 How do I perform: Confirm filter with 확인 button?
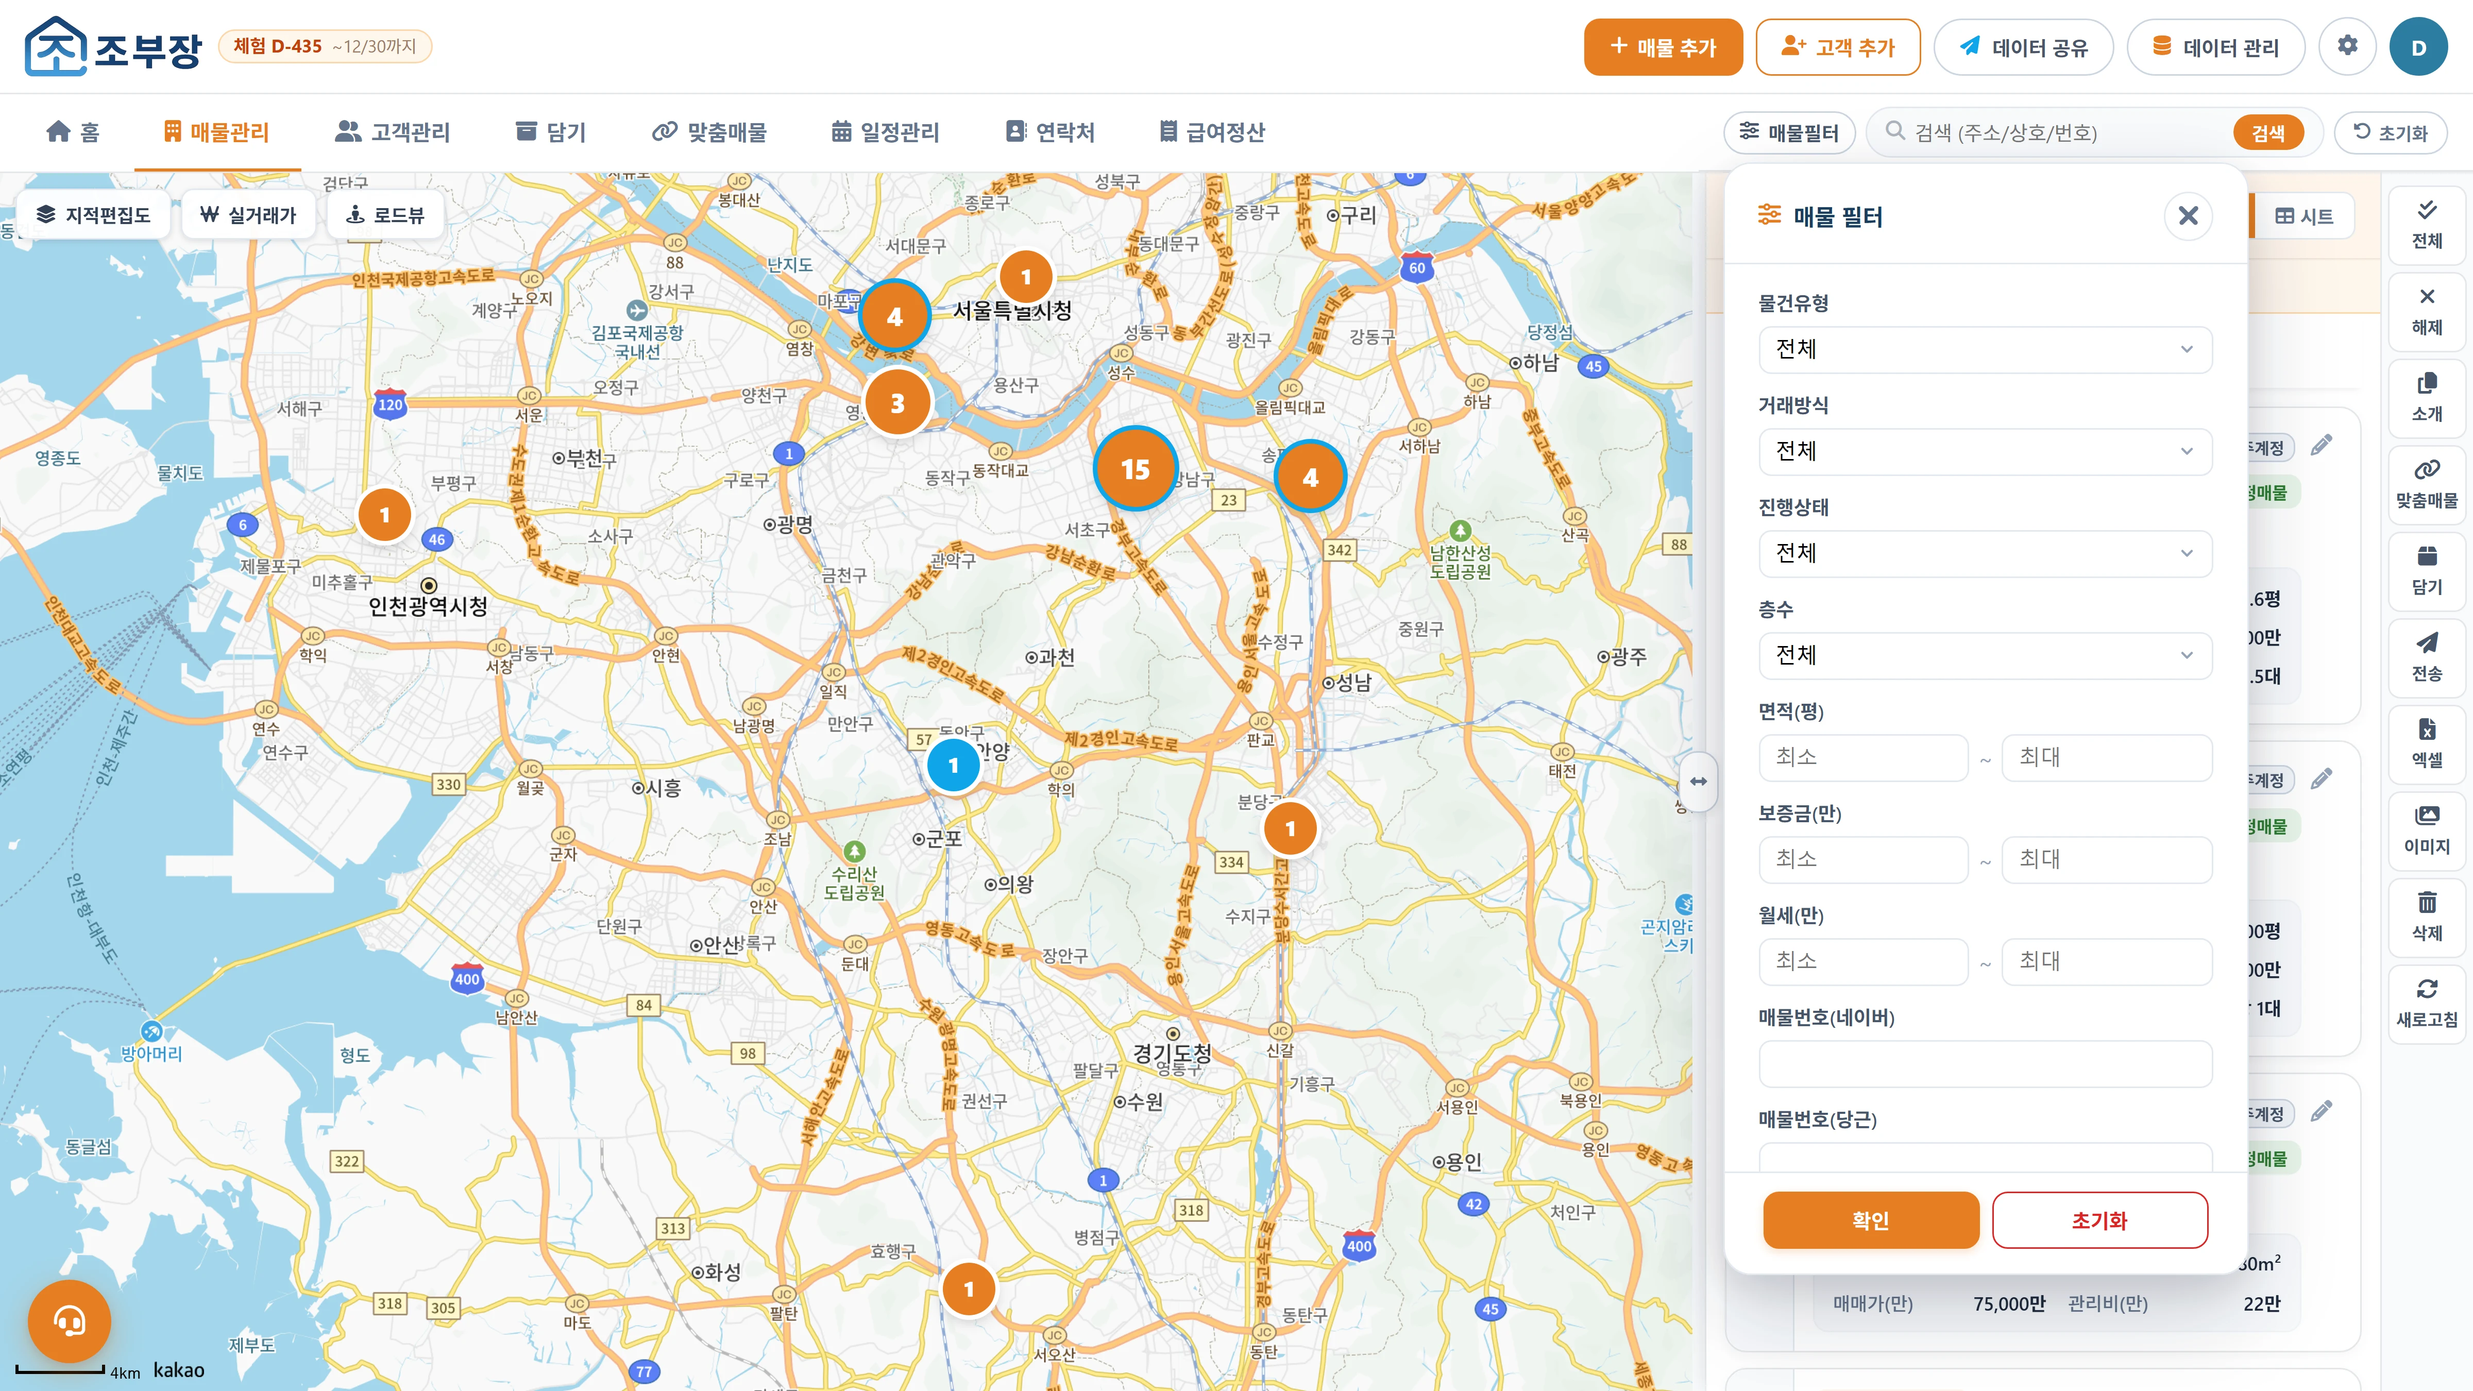coord(1870,1220)
